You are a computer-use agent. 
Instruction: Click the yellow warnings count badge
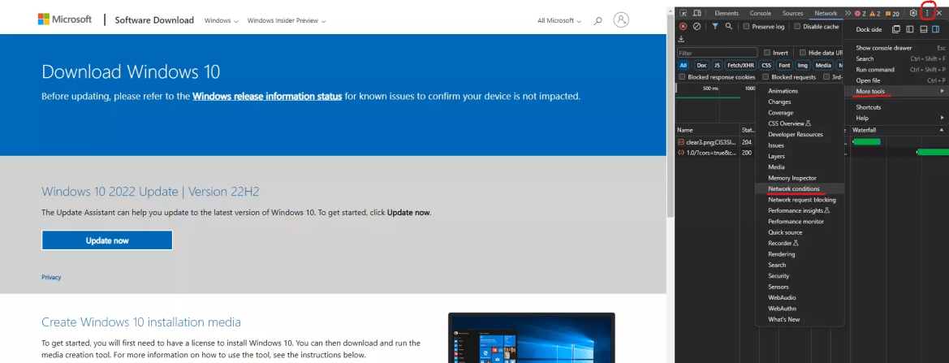[x=874, y=13]
